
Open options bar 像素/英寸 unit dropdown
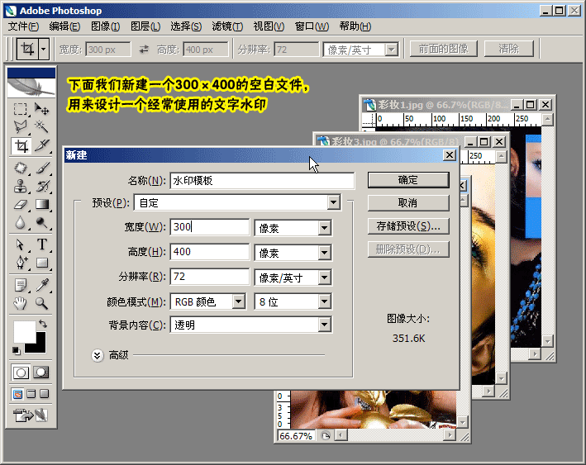pos(391,50)
